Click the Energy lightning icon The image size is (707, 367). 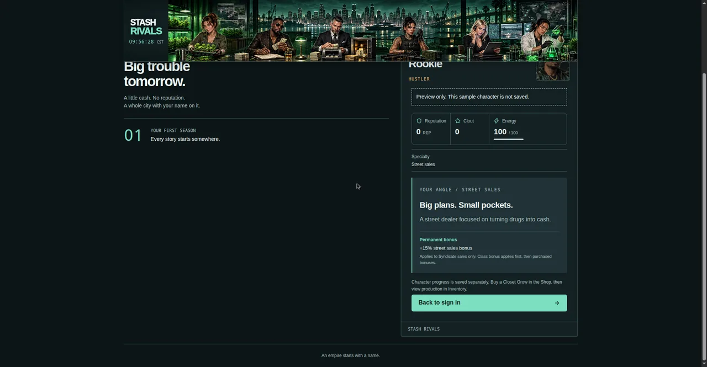497,121
